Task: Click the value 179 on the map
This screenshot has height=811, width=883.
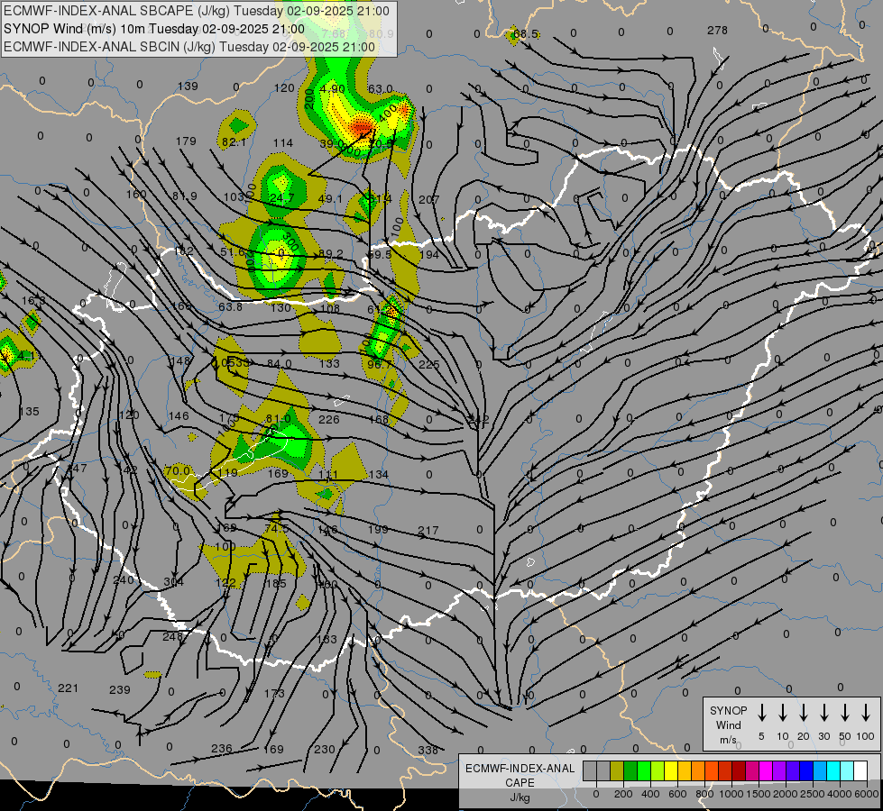Action: tap(186, 141)
